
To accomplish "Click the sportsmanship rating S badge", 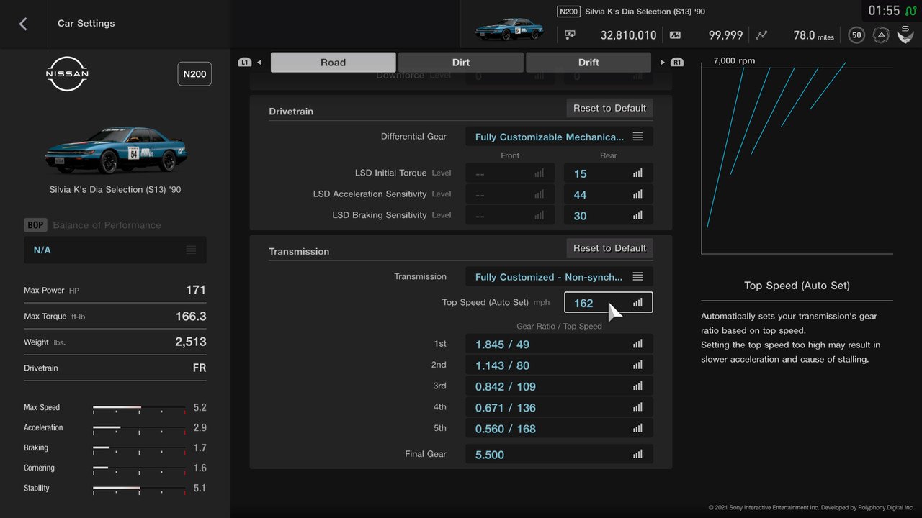I will pos(905,34).
